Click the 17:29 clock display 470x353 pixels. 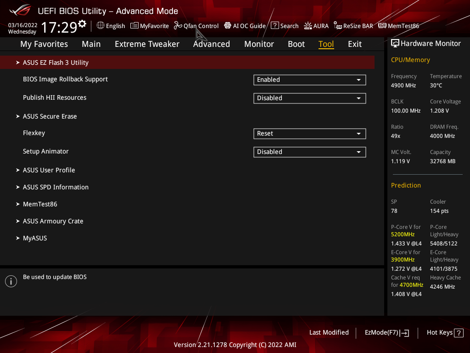point(59,27)
